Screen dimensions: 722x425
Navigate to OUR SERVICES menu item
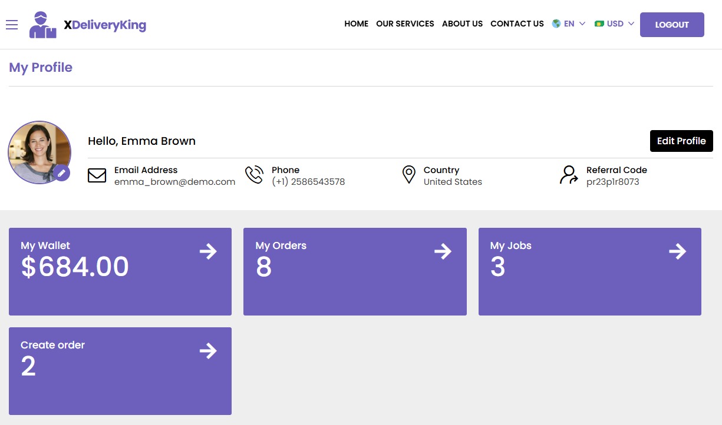405,24
